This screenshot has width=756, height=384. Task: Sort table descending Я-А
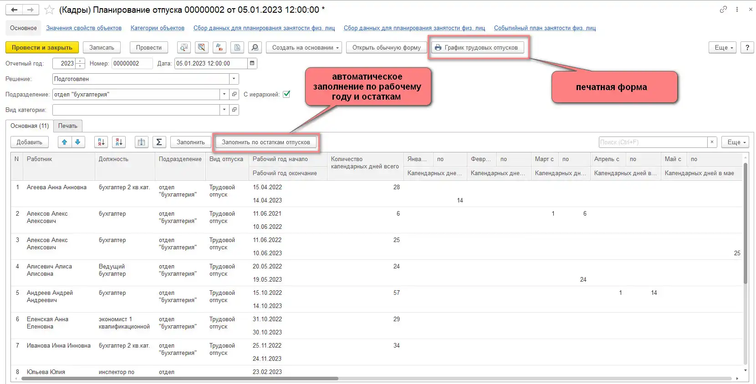coord(119,142)
